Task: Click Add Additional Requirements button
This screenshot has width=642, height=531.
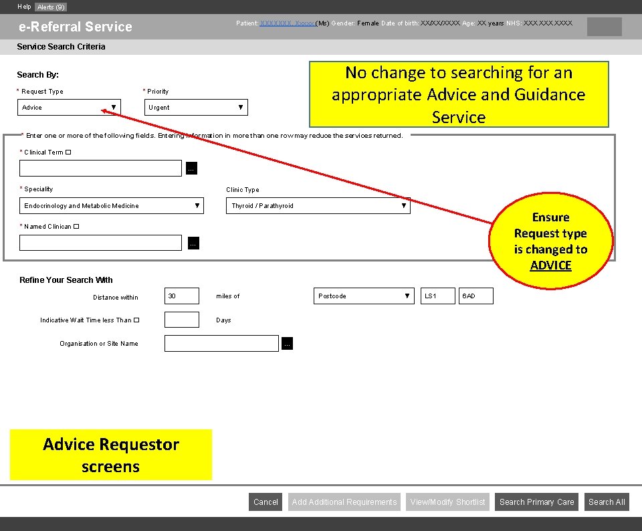Action: click(x=344, y=502)
